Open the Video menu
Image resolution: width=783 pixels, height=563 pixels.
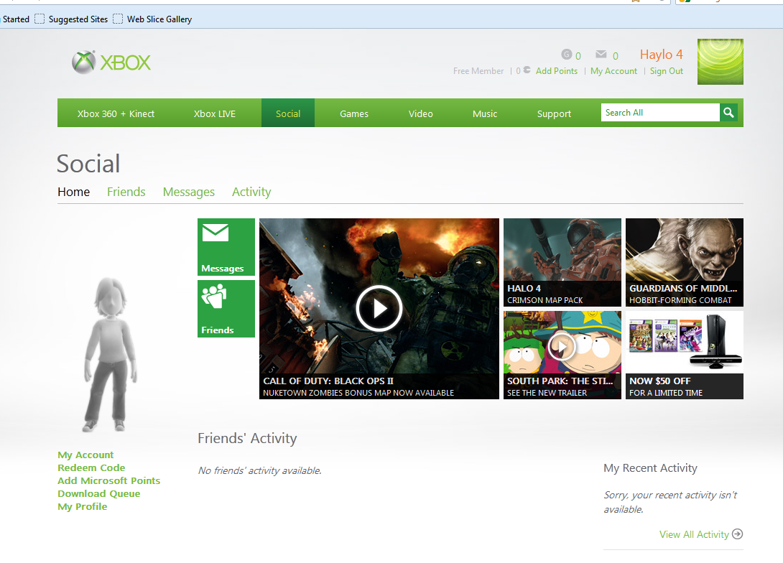coord(420,113)
